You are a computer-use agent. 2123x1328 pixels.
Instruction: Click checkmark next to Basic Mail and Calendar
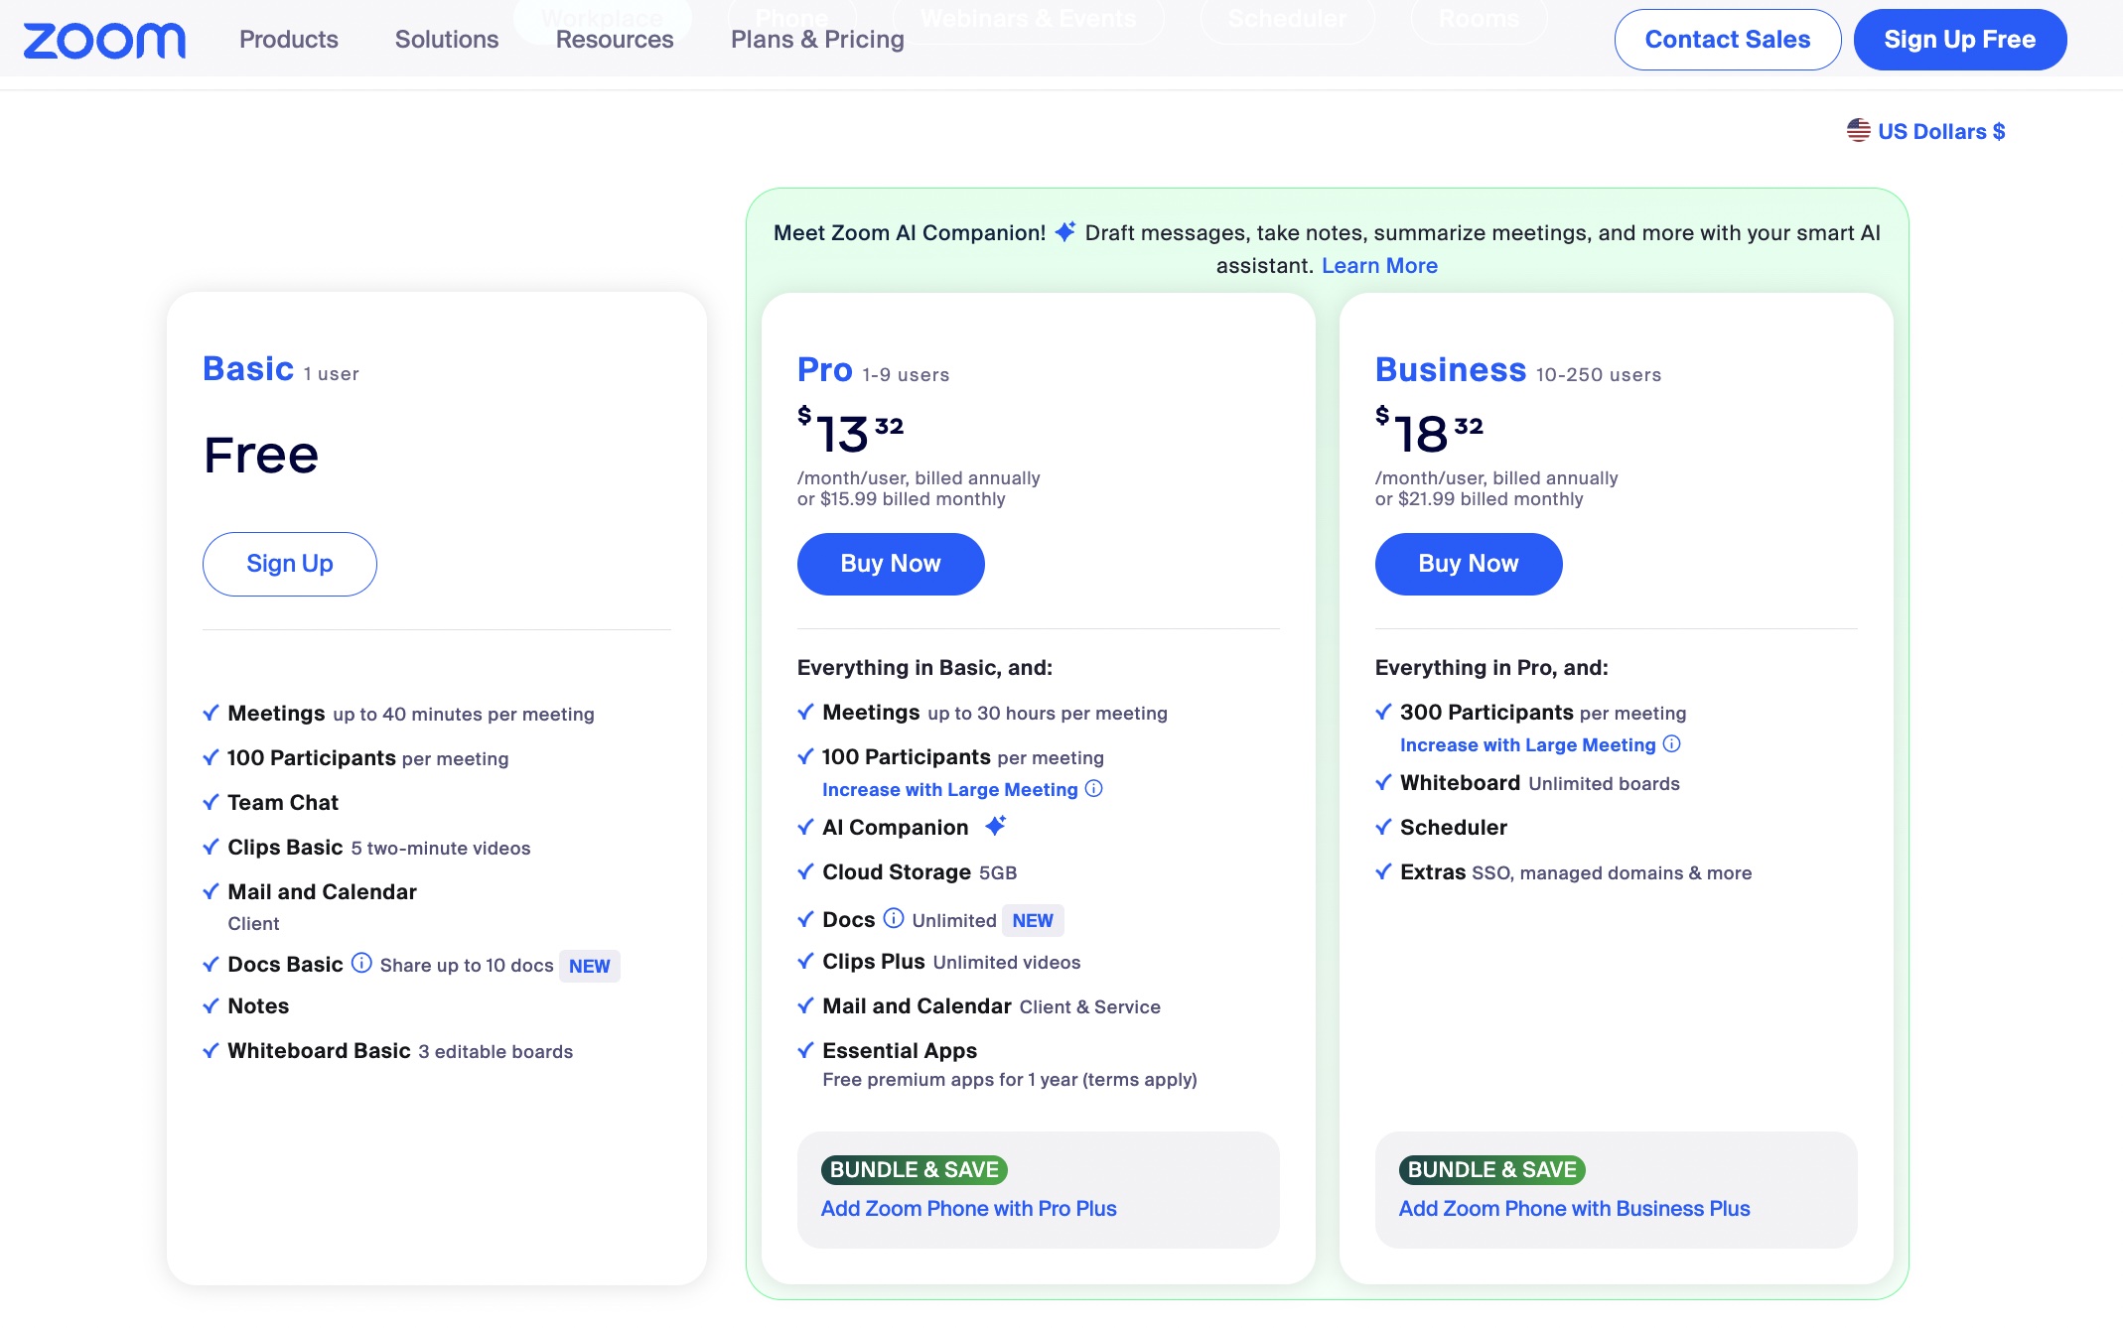coord(211,891)
